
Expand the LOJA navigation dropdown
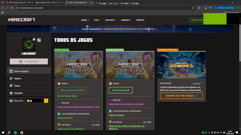[x=97, y=20]
